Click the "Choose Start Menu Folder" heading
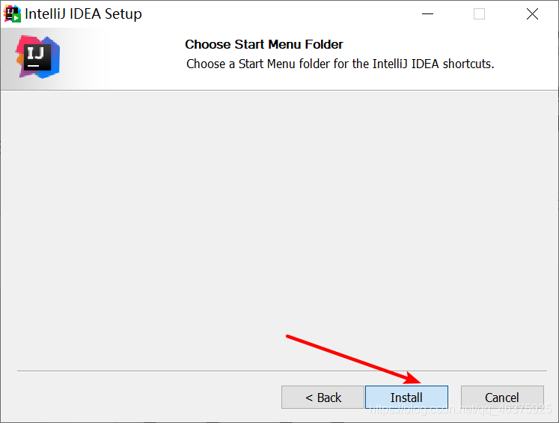The image size is (559, 423). [264, 44]
